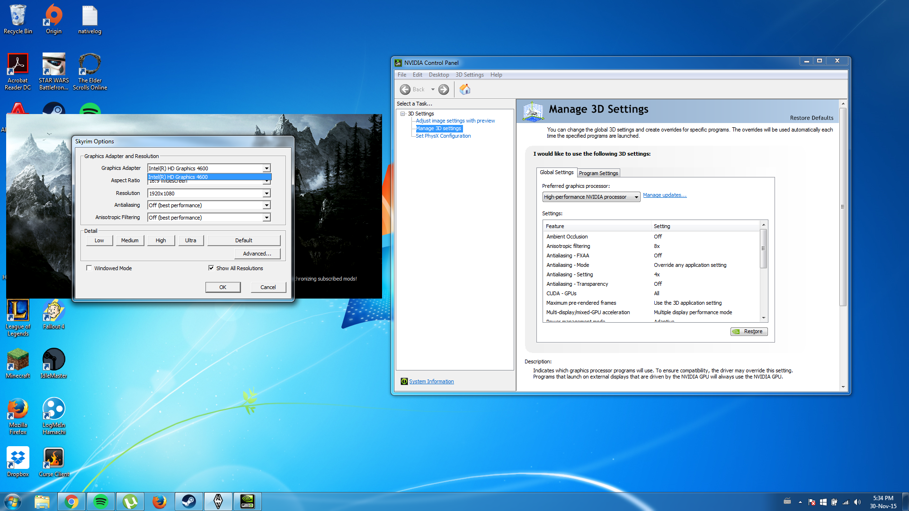Select Set PhysX Configuration task
The height and width of the screenshot is (511, 909).
tap(443, 136)
